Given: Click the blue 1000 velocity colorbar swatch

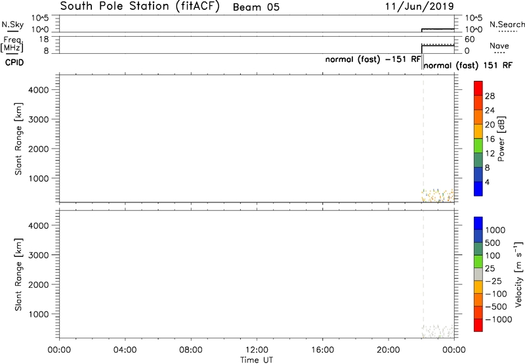Looking at the screenshot, I should pos(478,223).
